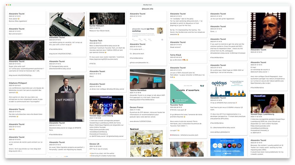This screenshot has width=295, height=165.
Task: Click the '#TNT25 c'est parti' post text
Action: (x=178, y=110)
